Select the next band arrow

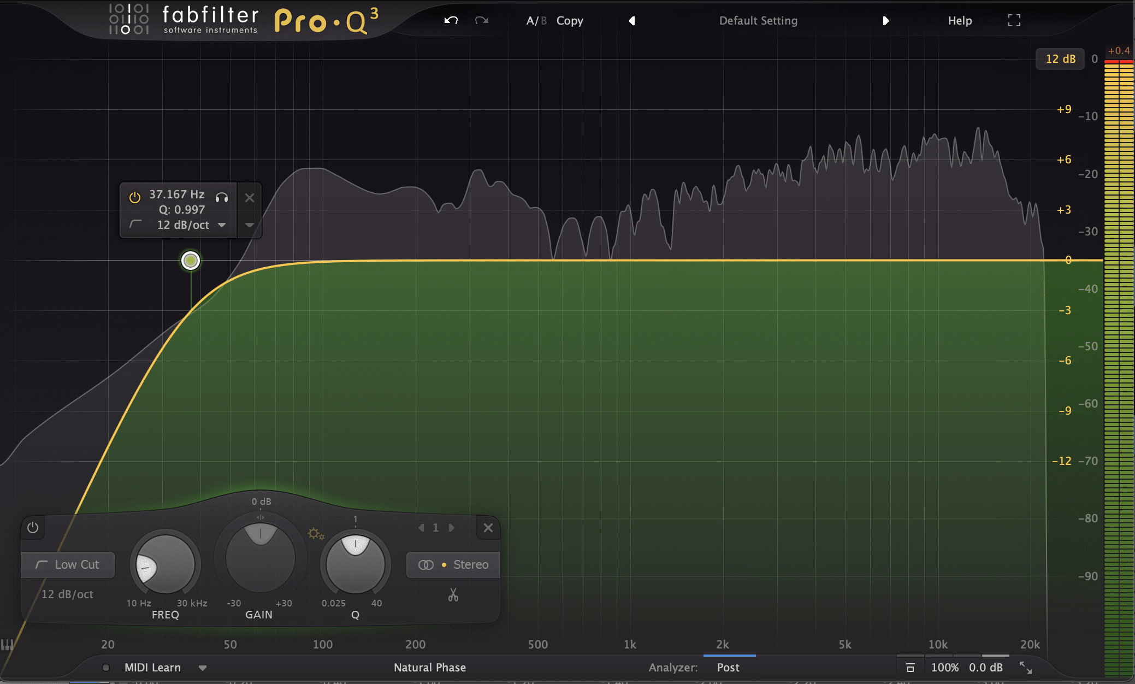click(452, 528)
